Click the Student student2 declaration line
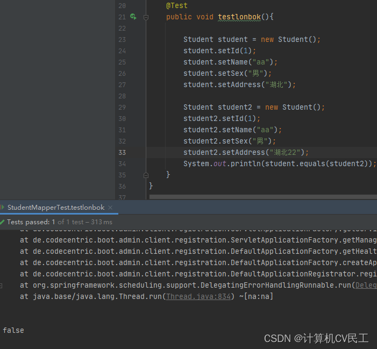This screenshot has width=377, height=349. (x=254, y=107)
